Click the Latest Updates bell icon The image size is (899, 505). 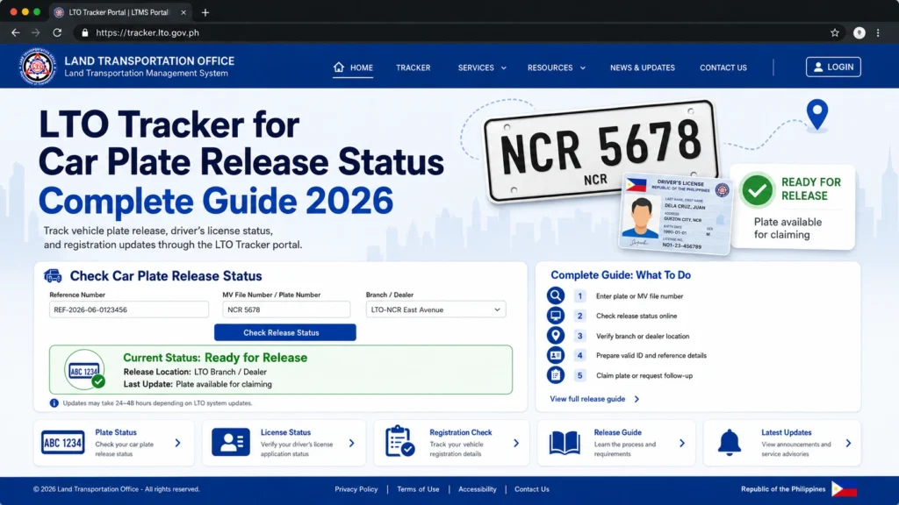click(x=730, y=442)
